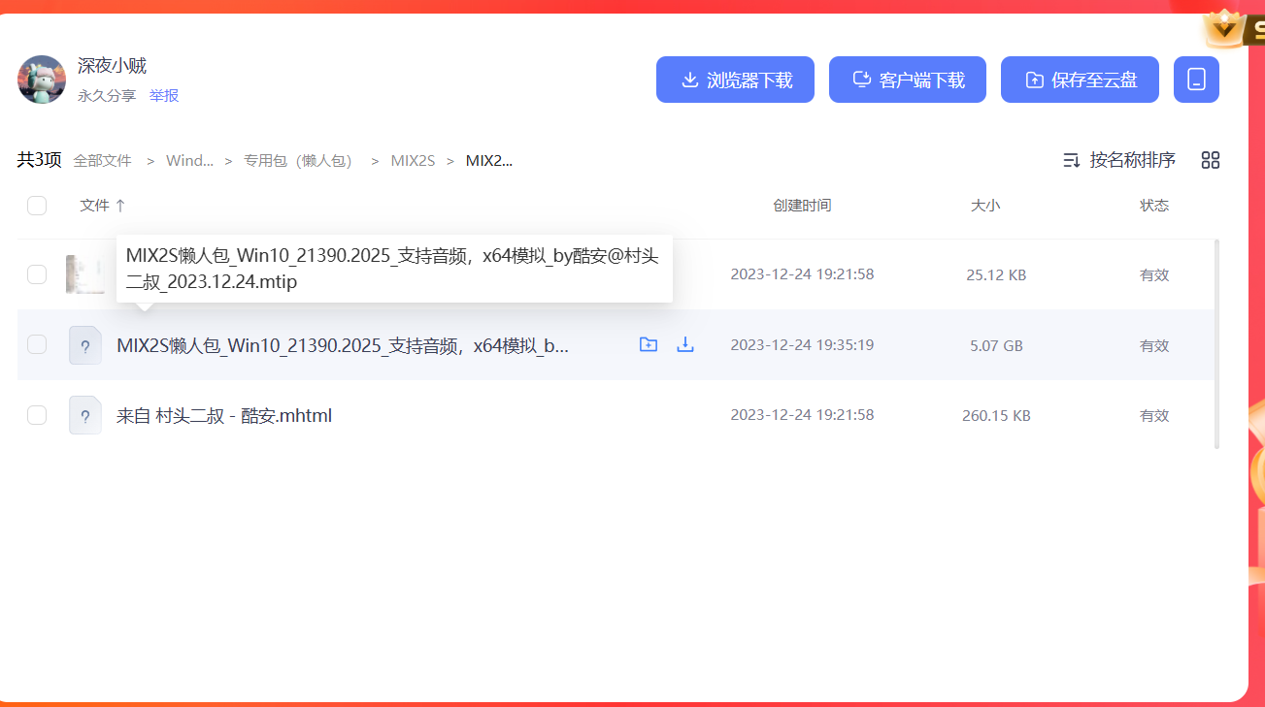
Task: Click download icon on MIX2S file row
Action: (684, 344)
